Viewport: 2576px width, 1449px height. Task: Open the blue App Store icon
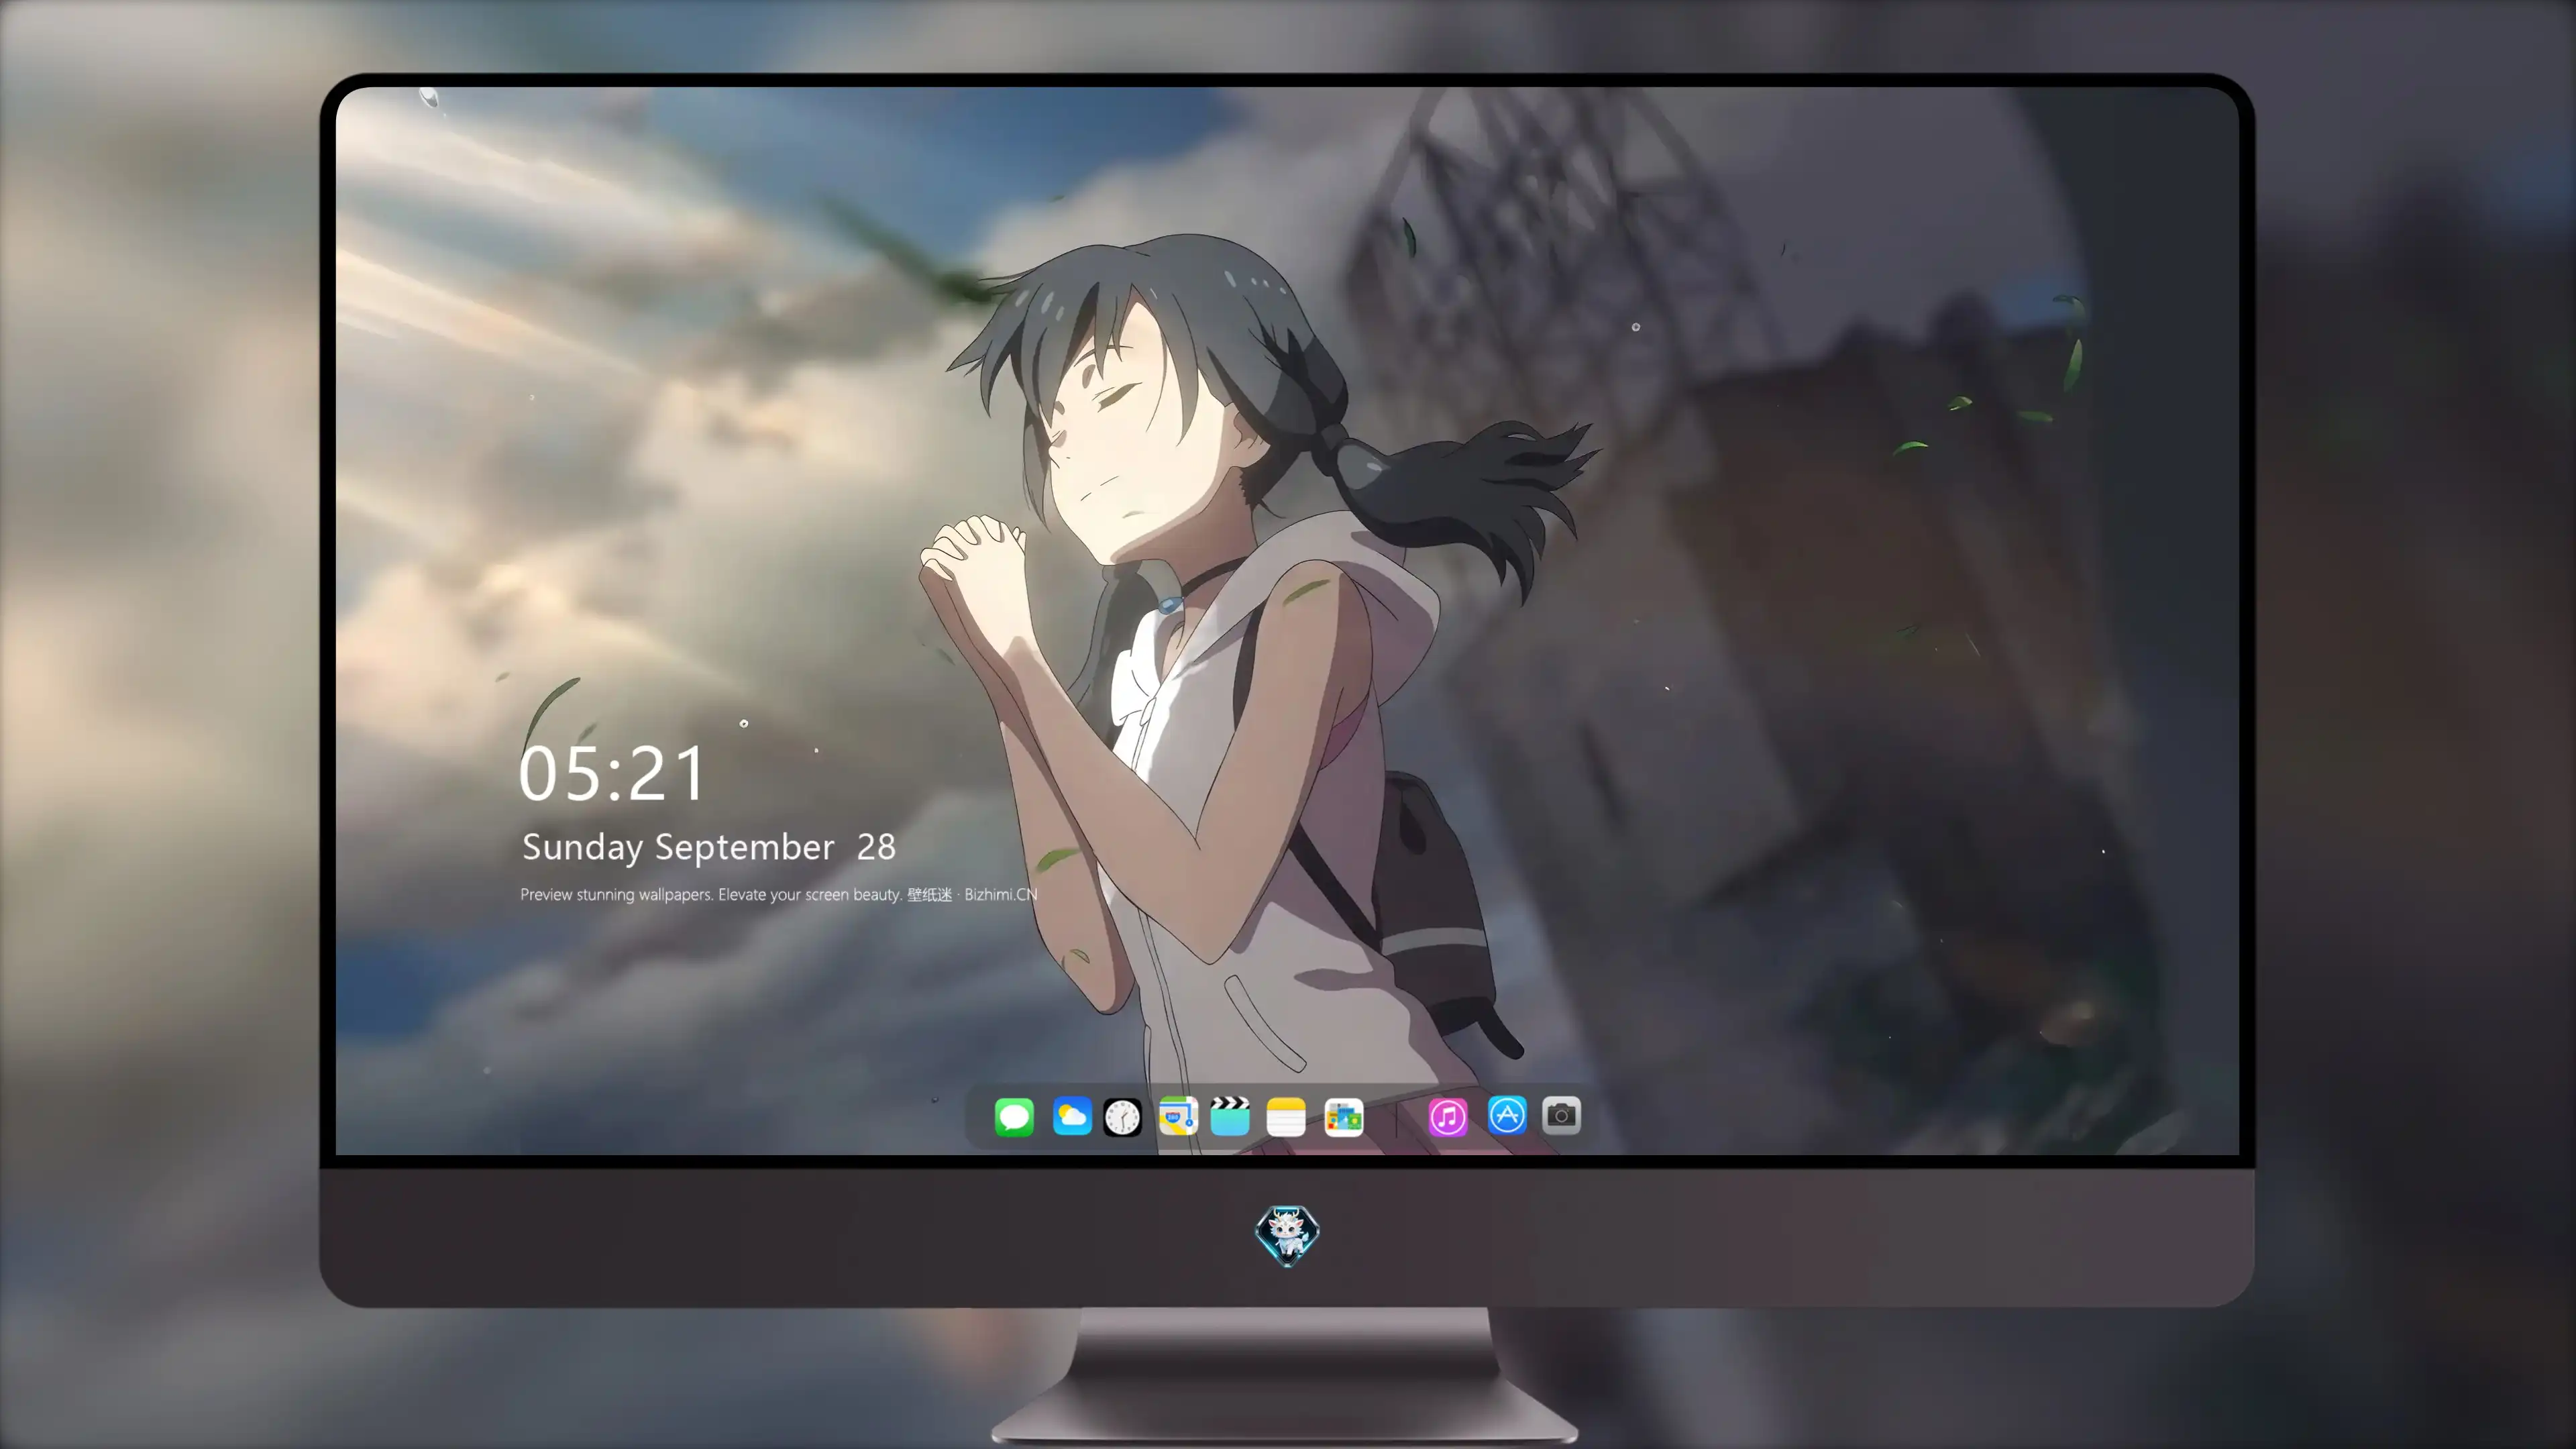coord(1507,1115)
